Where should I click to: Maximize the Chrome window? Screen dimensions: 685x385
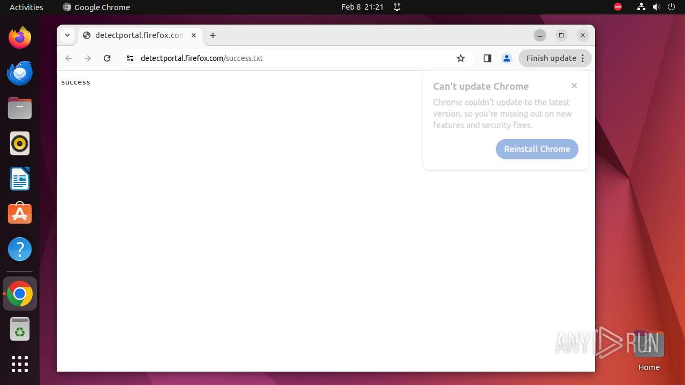coord(561,35)
